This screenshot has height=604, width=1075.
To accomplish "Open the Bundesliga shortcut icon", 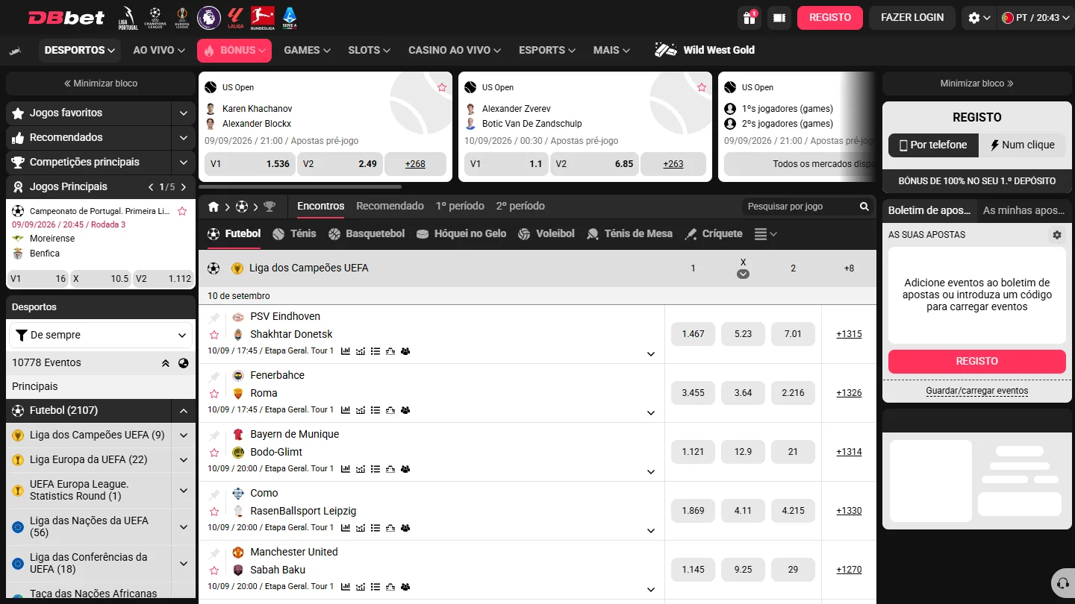I will 262,17.
